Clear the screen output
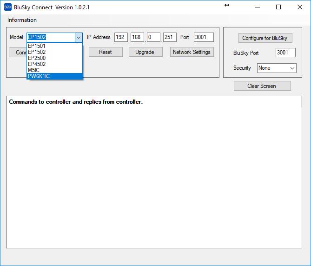 click(262, 86)
